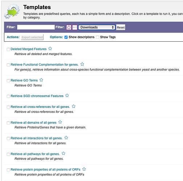This screenshot has height=181, width=183.
Task: Click the Reset filter button
Action: [x=121, y=28]
